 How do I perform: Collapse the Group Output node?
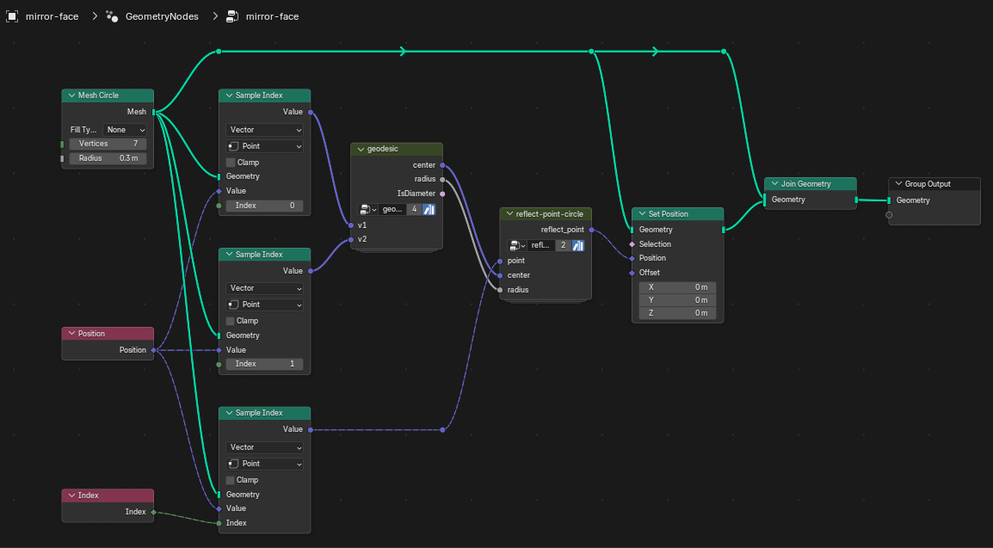click(x=898, y=183)
